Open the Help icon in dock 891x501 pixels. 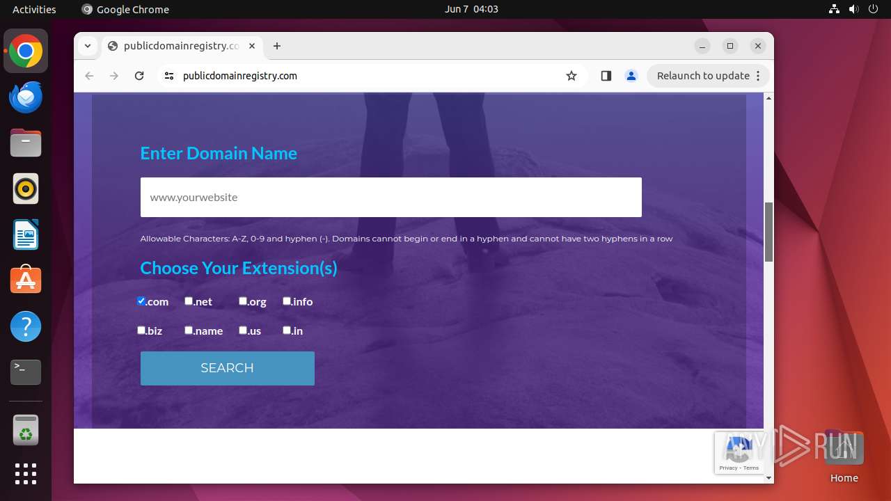click(x=26, y=326)
